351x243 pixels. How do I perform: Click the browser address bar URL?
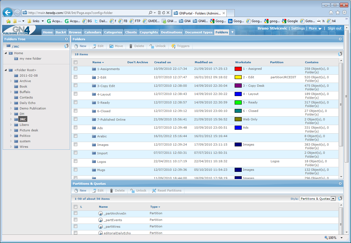click(70, 13)
